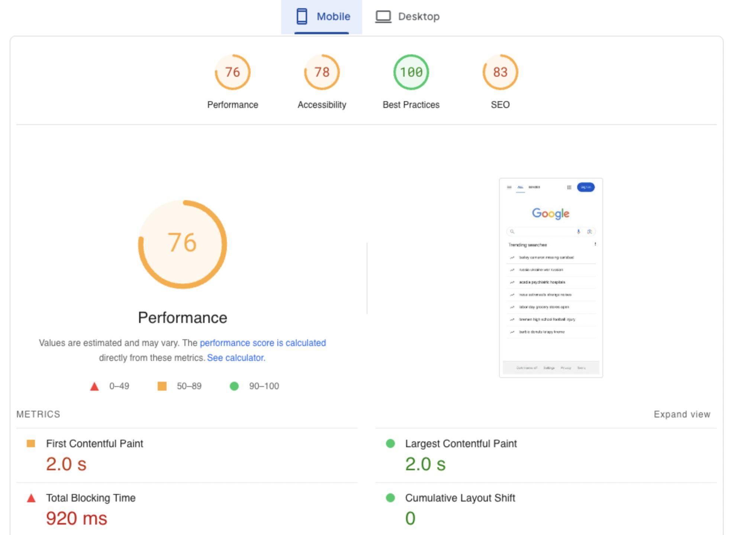740x535 pixels.
Task: Click the Mobile phone icon
Action: click(302, 16)
